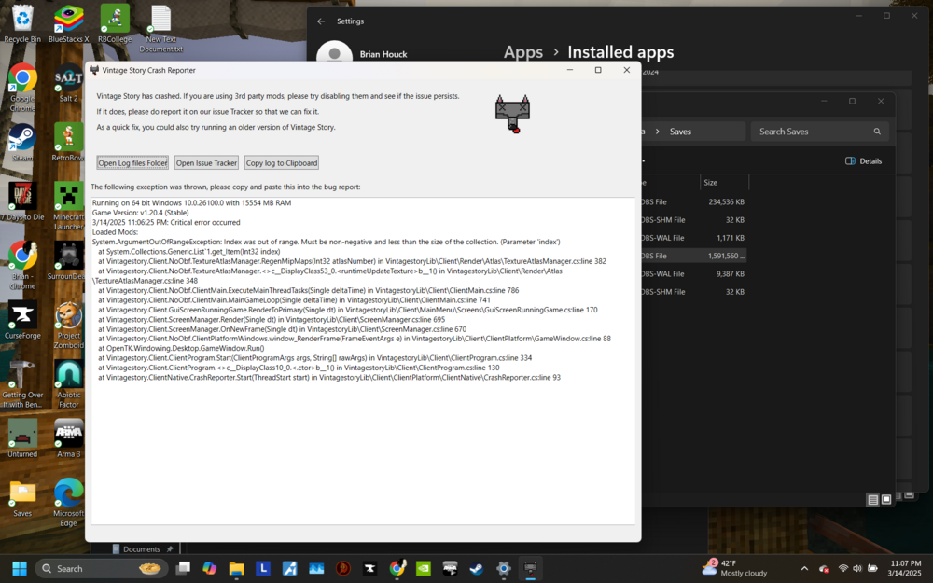Open Steam from the taskbar
Viewport: 933px width, 583px height.
[x=476, y=568]
